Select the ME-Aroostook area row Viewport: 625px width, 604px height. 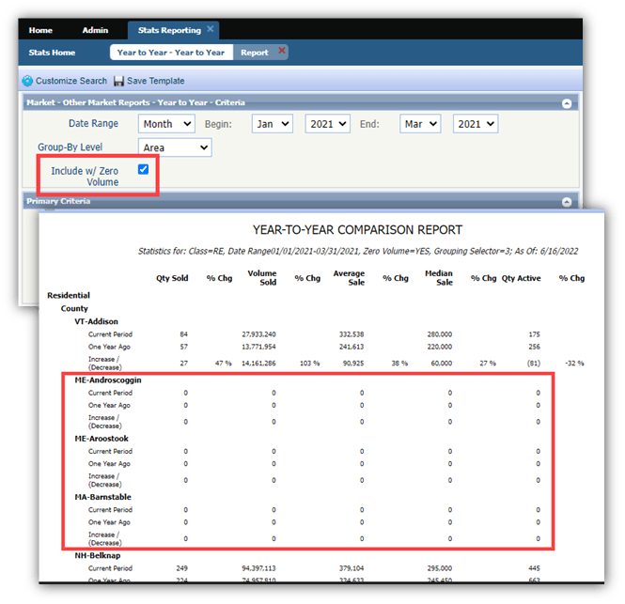click(102, 439)
